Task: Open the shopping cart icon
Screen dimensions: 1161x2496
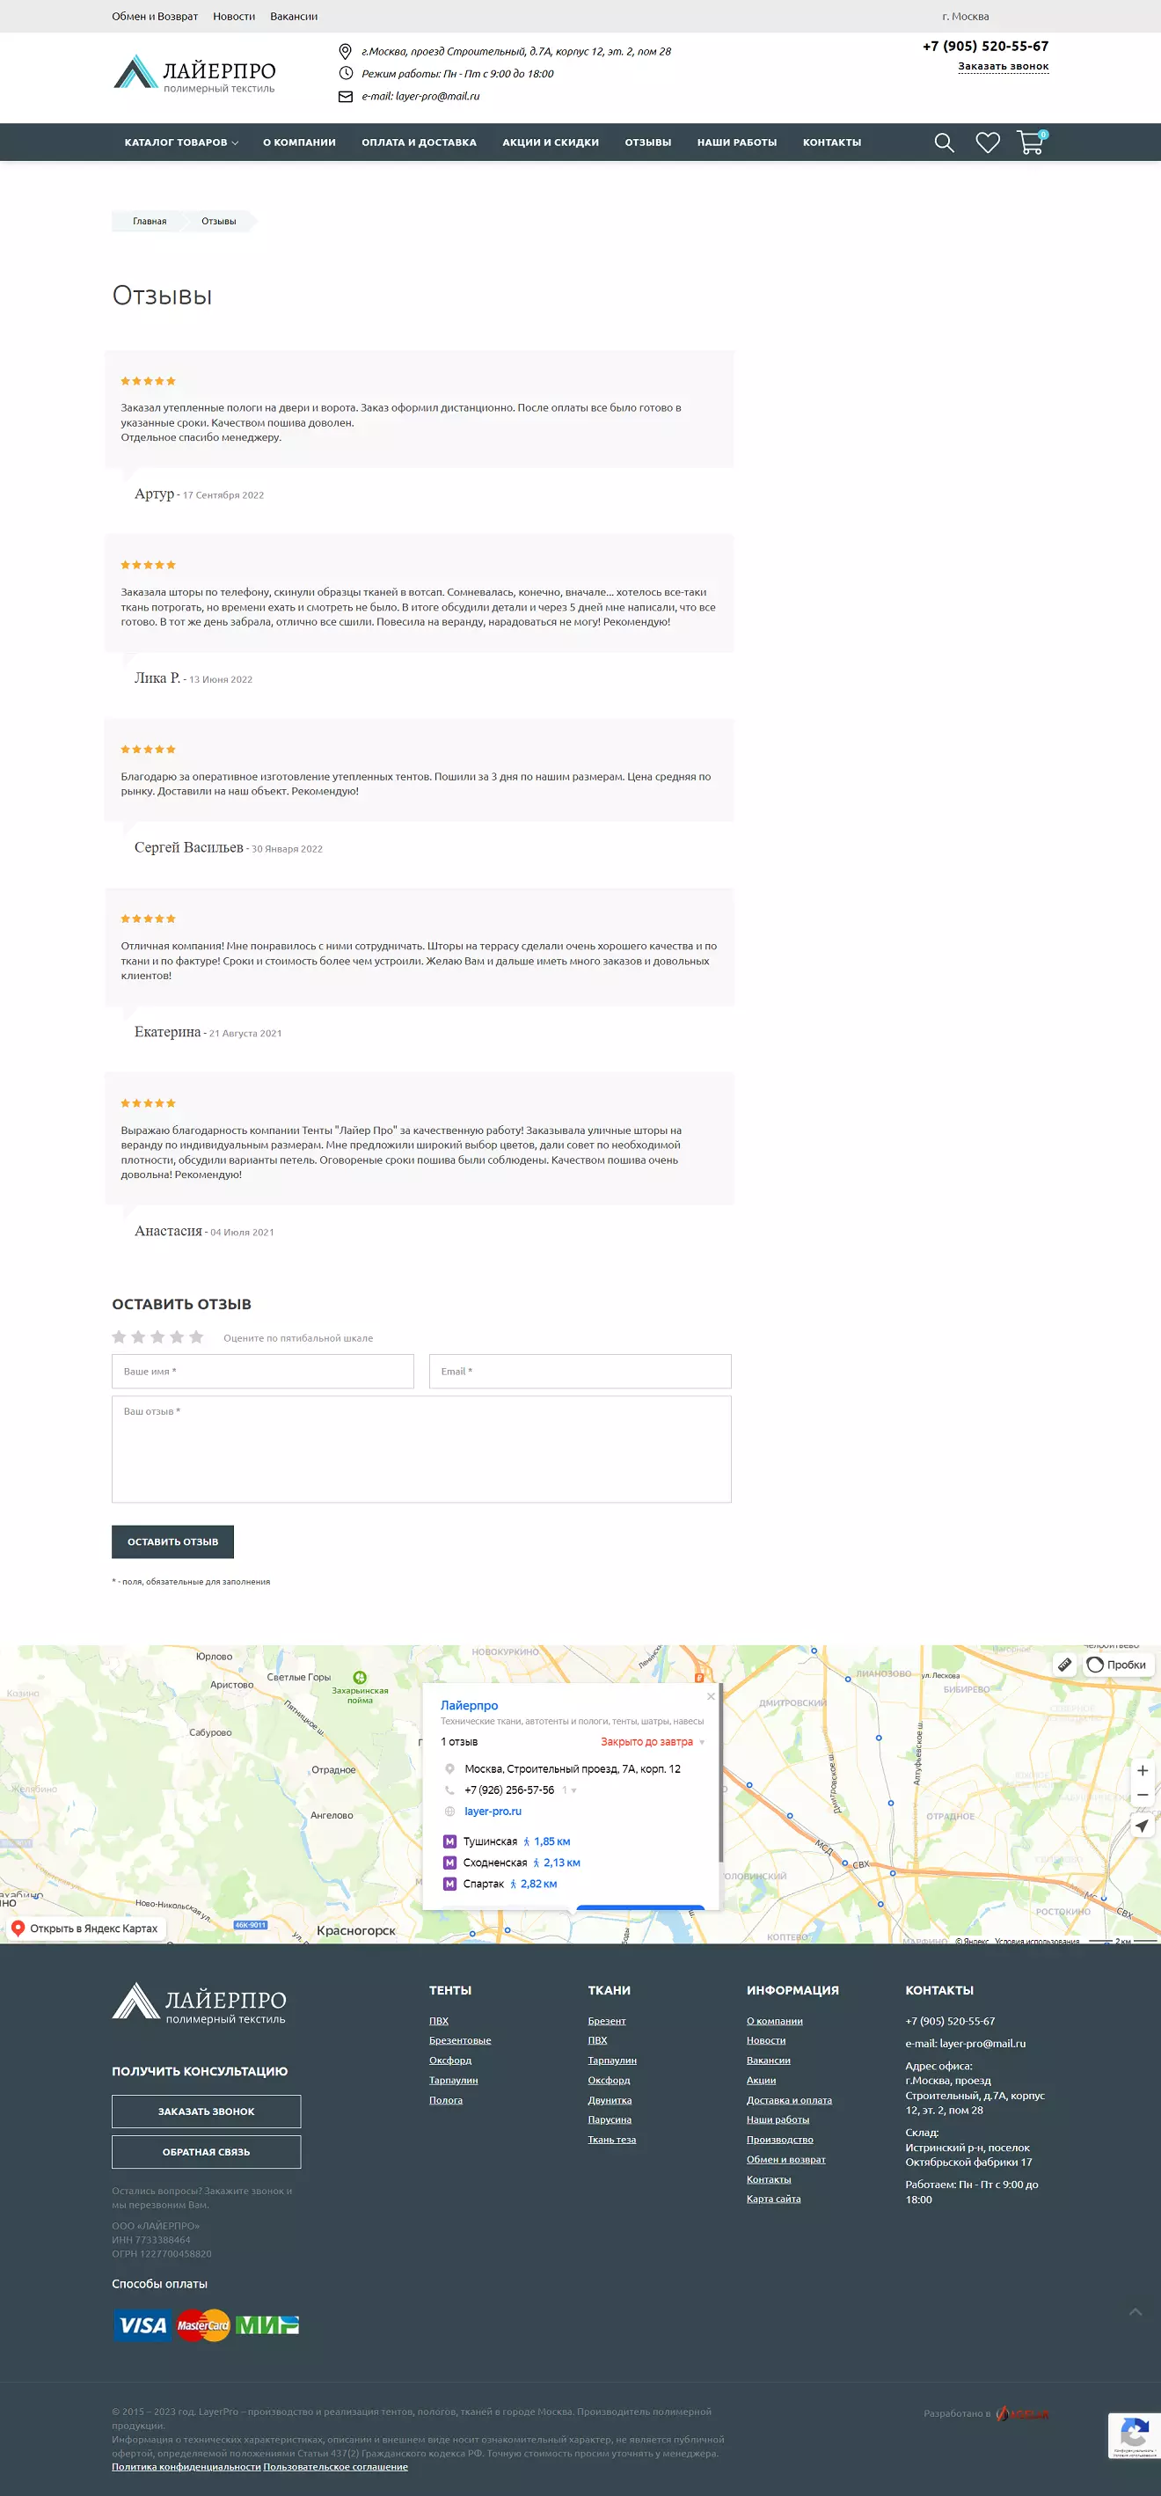Action: 1031,142
